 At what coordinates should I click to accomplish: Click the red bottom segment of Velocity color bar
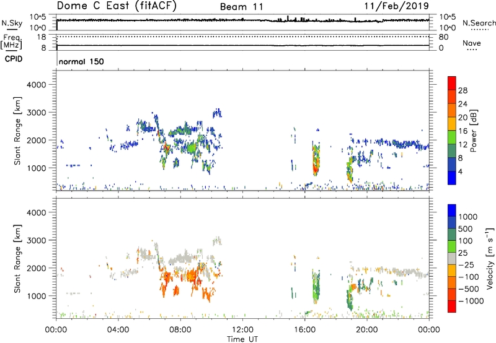tap(452, 306)
